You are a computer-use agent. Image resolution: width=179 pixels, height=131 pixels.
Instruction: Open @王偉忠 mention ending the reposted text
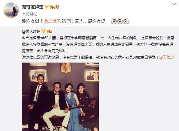pos(167,57)
